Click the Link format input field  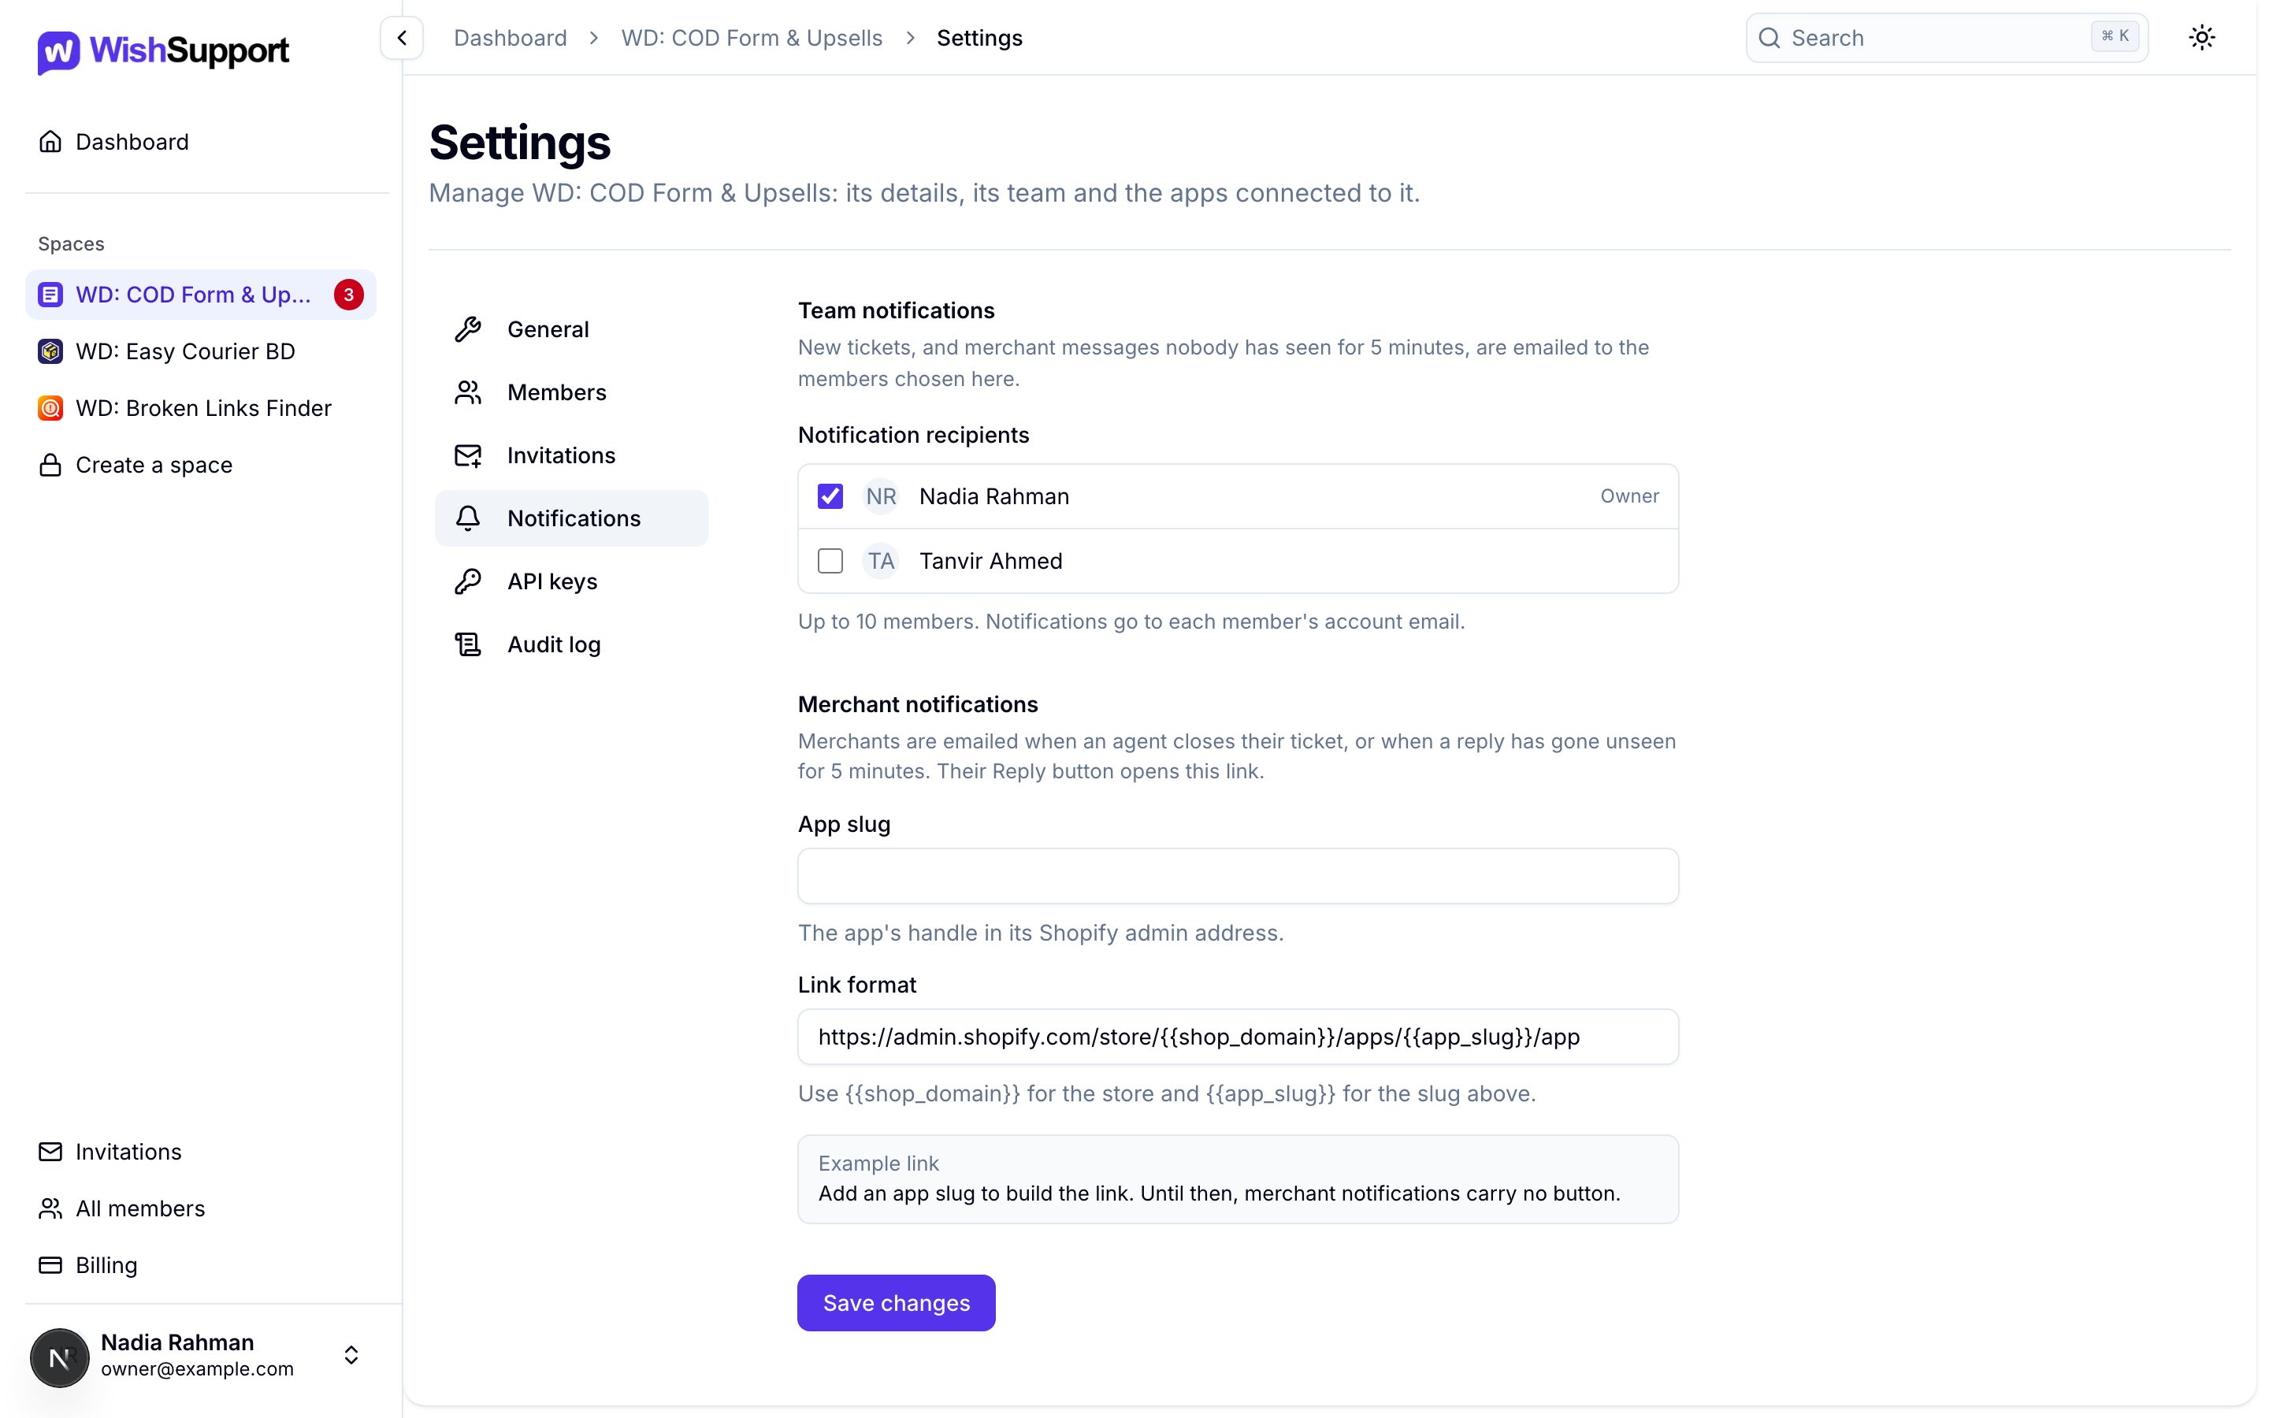tap(1238, 1036)
